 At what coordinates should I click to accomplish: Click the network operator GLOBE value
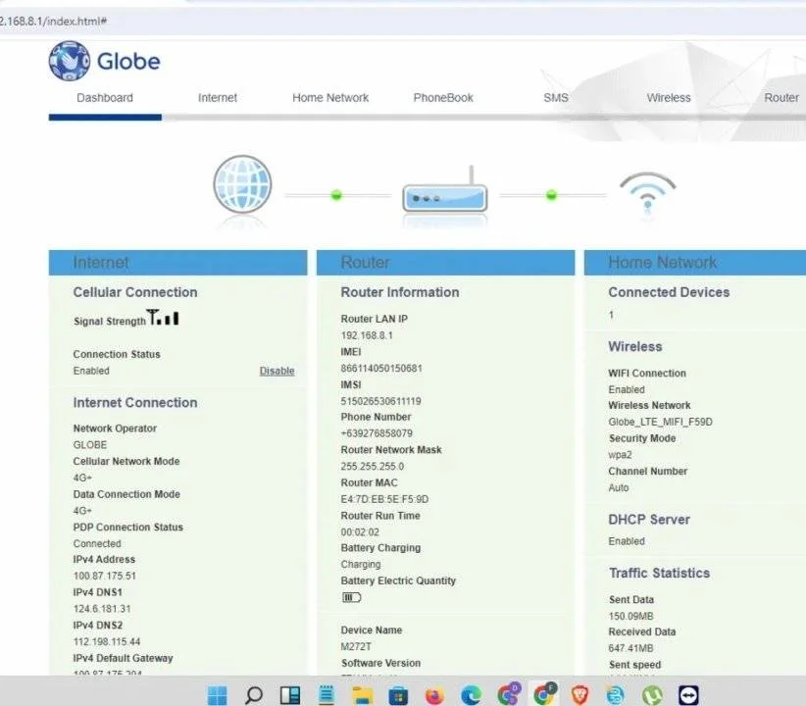[90, 445]
